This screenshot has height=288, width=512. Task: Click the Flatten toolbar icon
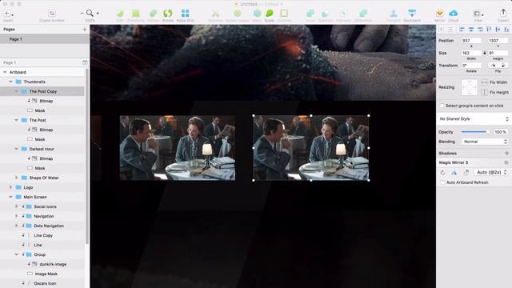click(153, 14)
